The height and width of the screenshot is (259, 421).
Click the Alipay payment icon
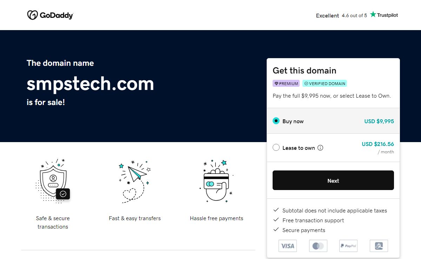379,246
